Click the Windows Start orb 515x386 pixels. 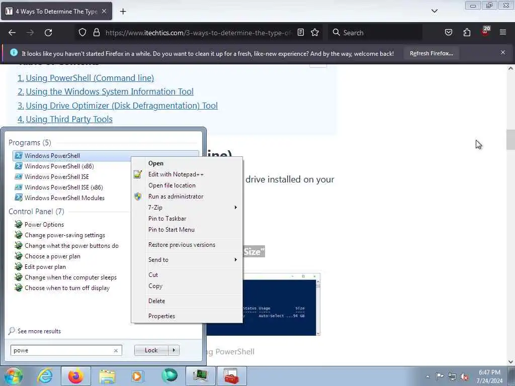coord(14,376)
